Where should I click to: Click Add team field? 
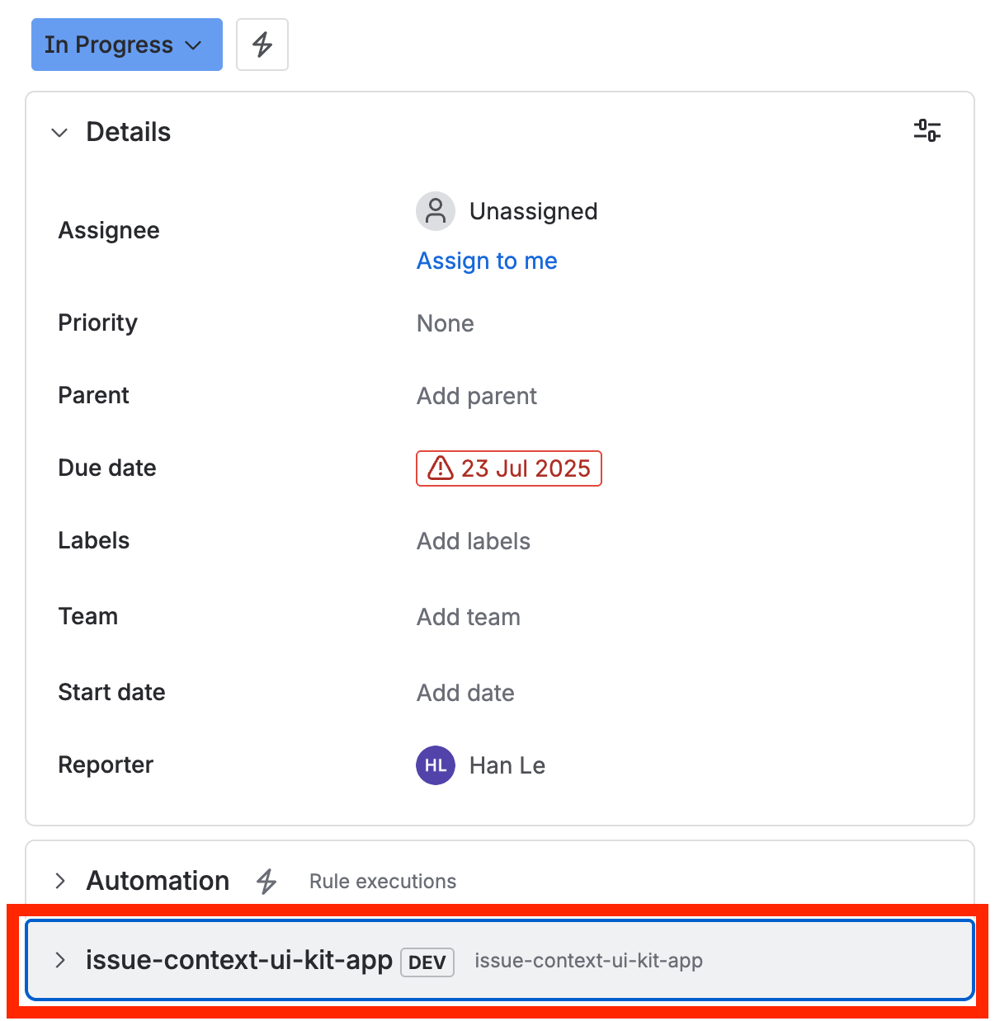pos(468,617)
